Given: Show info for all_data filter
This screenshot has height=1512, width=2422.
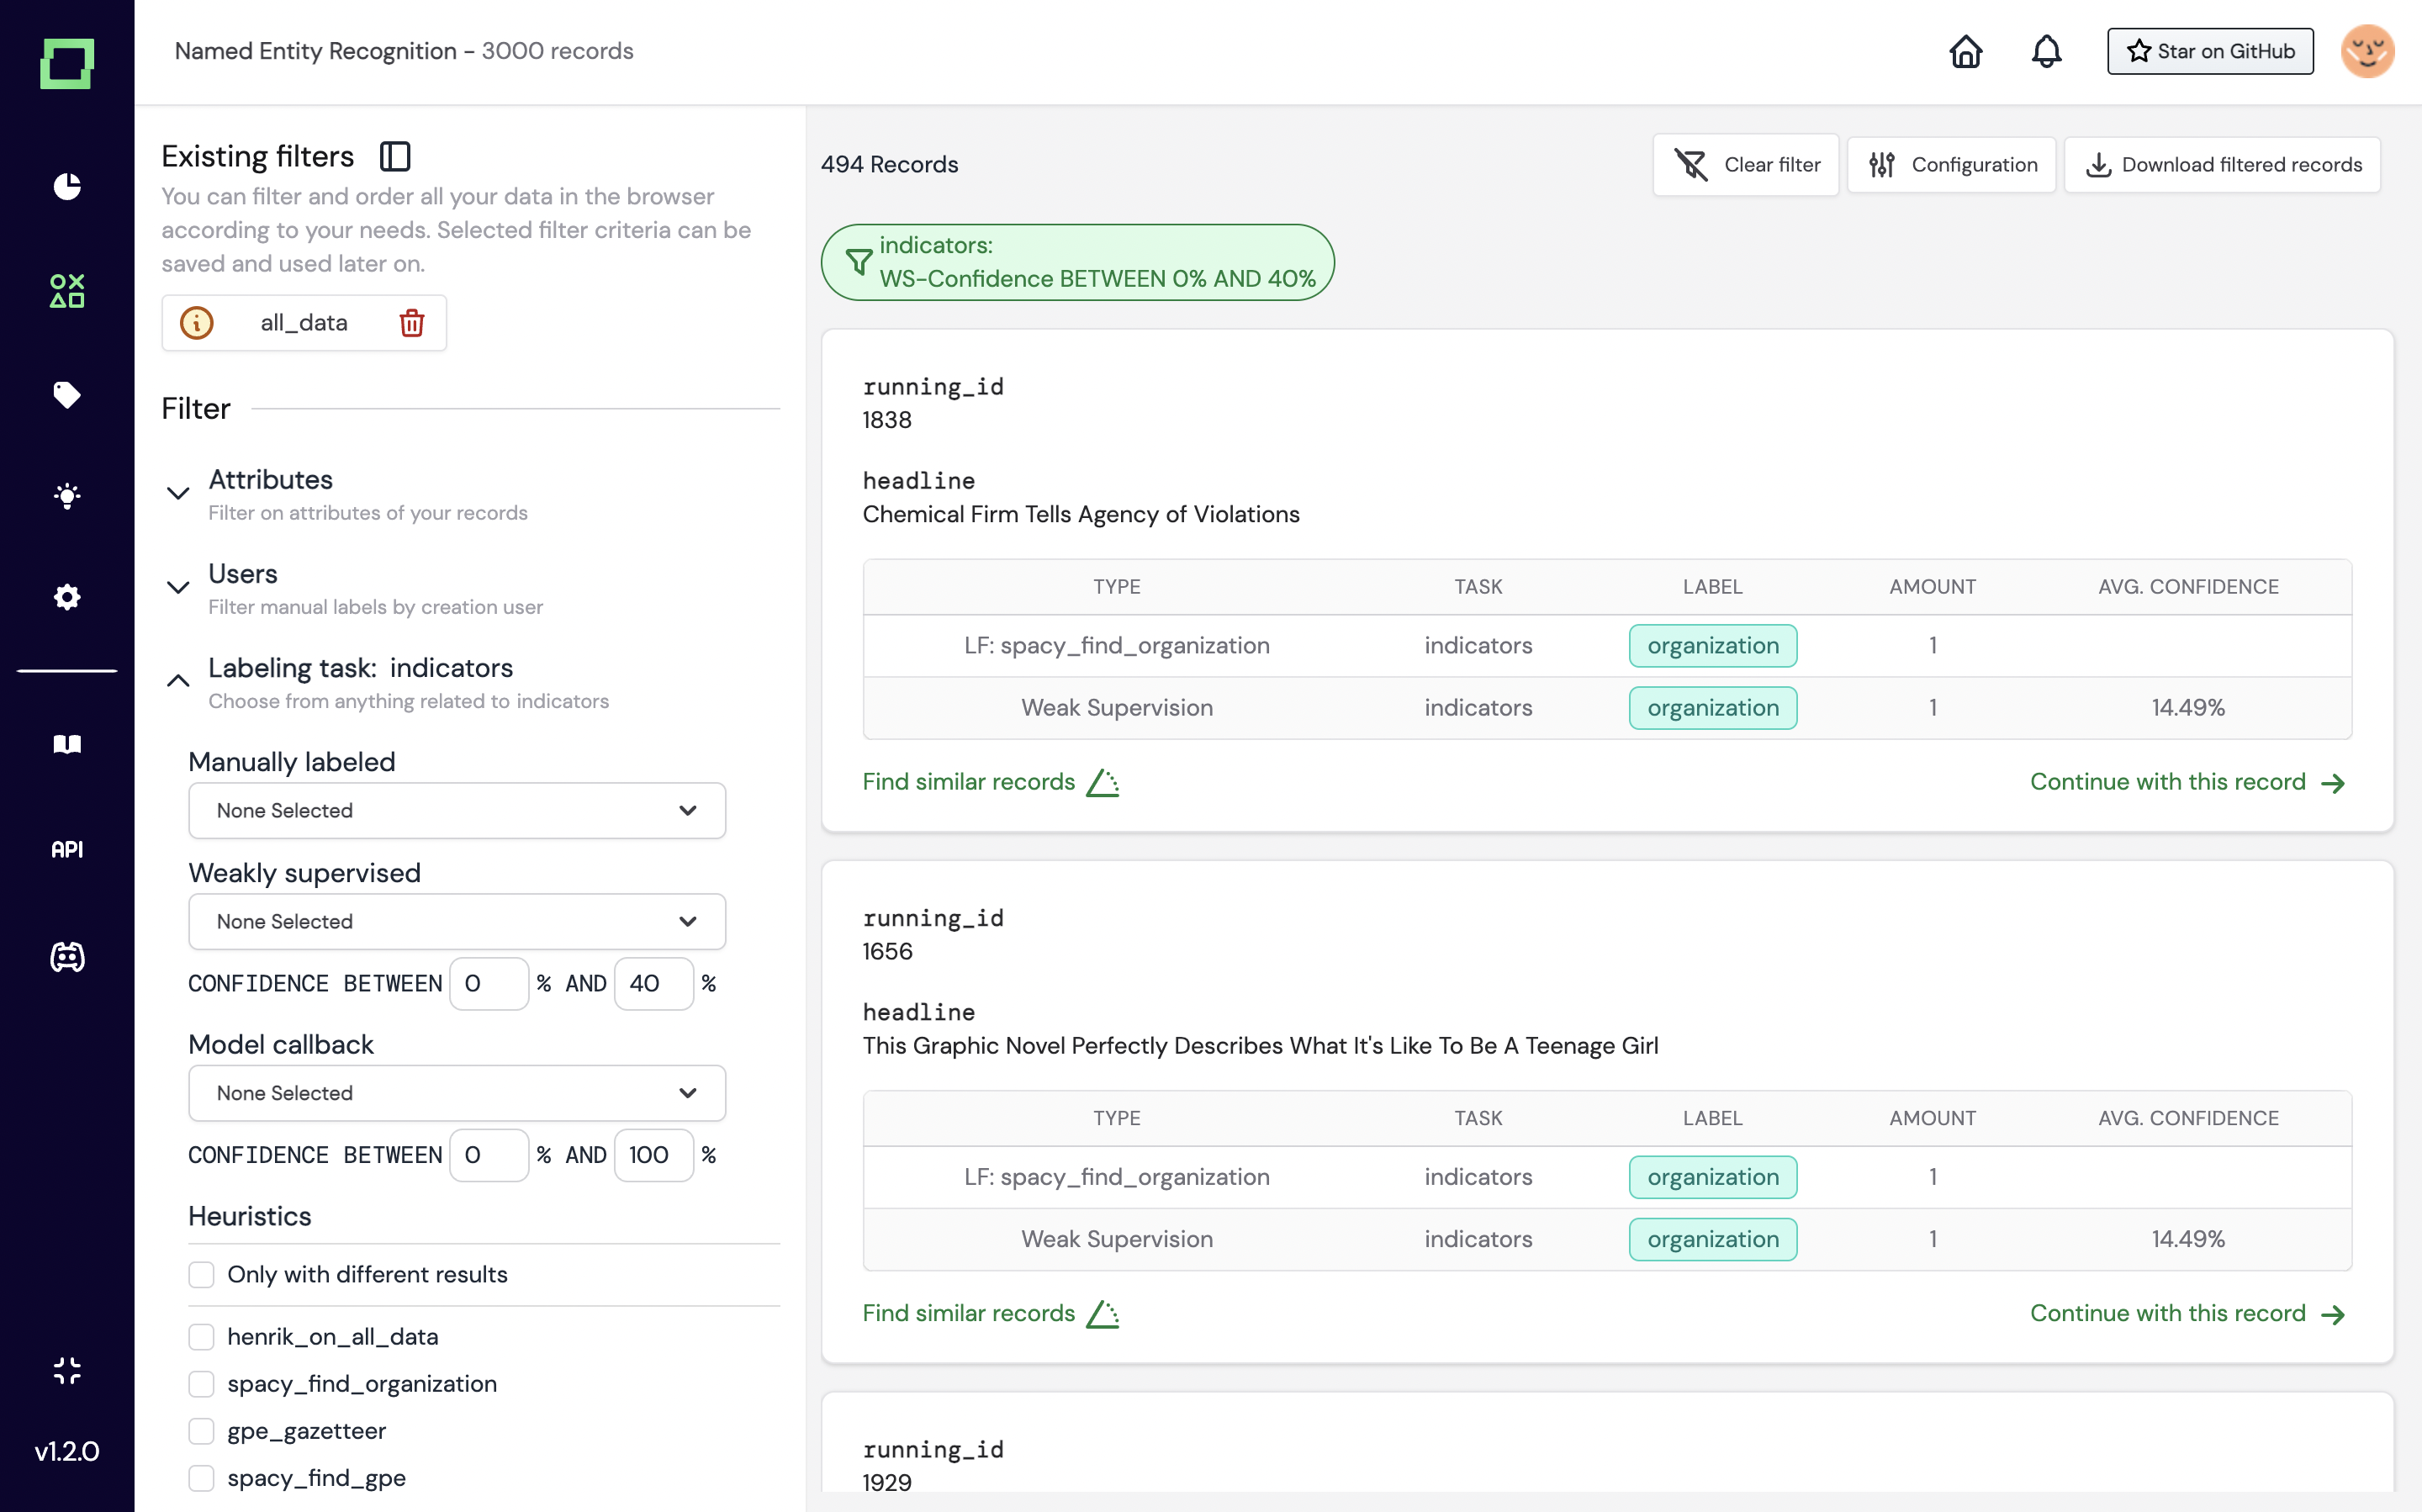Looking at the screenshot, I should pos(197,323).
